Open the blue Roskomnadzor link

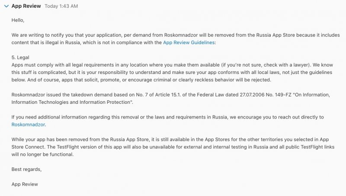[x=28, y=125]
